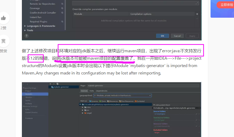Click the minus icon under the compiler table plus
Image resolution: width=234 pixels, height=137 pixels.
197,18
